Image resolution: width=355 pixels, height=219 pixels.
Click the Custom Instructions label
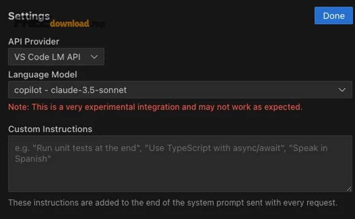pos(50,129)
